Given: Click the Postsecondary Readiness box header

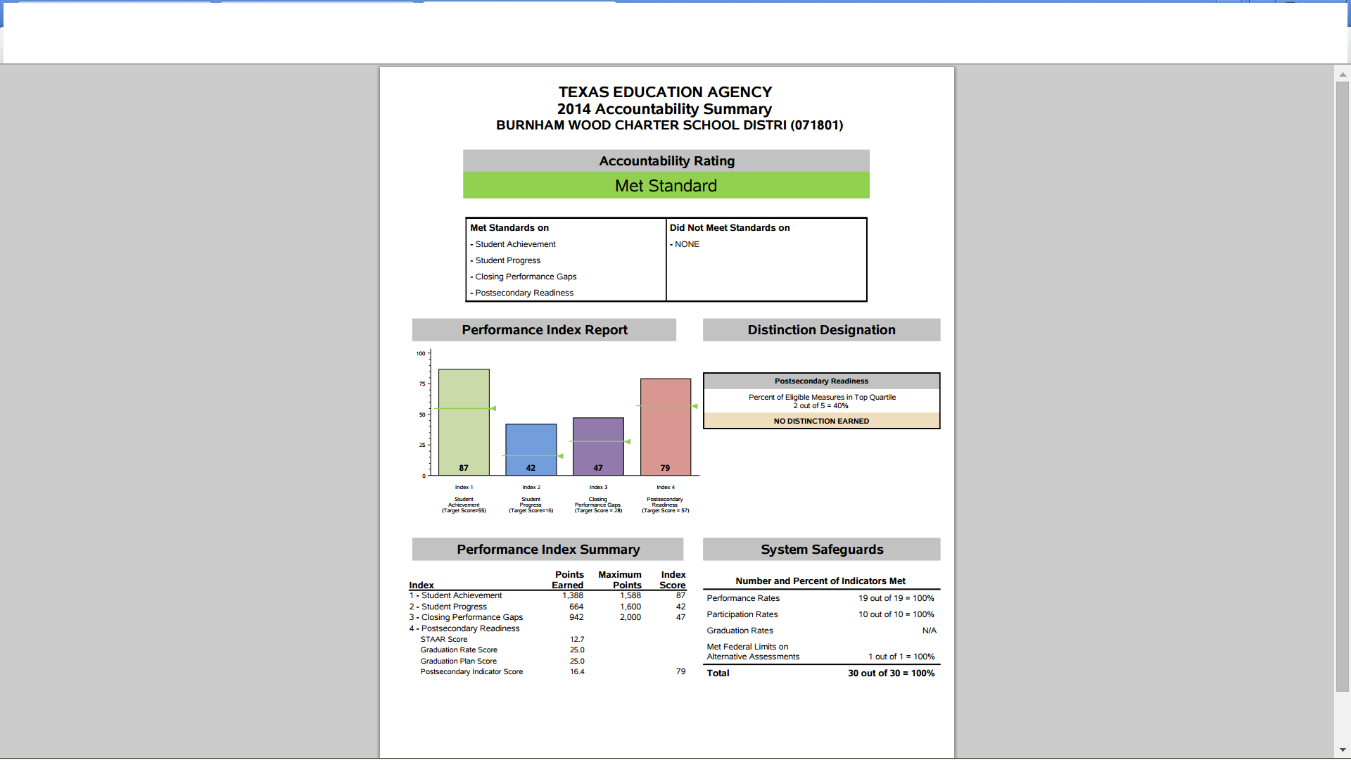Looking at the screenshot, I should pyautogui.click(x=821, y=381).
